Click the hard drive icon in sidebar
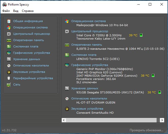The width and height of the screenshot is (168, 134). 9,59
